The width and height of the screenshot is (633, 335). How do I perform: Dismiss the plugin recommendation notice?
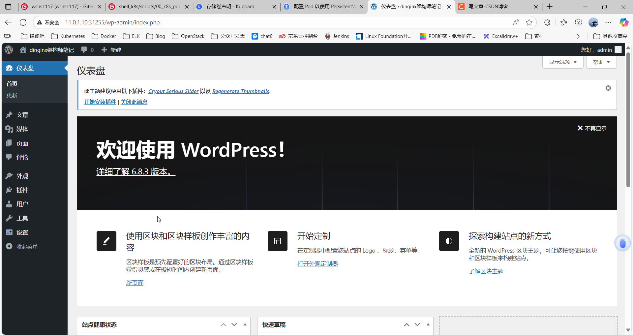pyautogui.click(x=608, y=88)
